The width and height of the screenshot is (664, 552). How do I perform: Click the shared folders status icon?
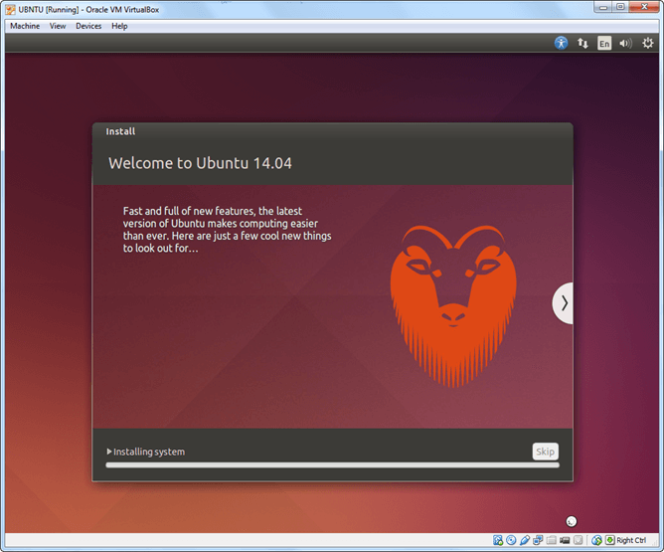click(x=551, y=540)
